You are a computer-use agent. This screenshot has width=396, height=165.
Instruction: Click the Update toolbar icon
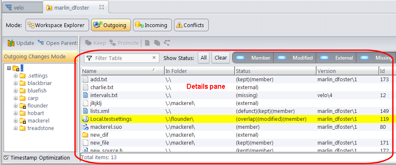[x=11, y=43]
